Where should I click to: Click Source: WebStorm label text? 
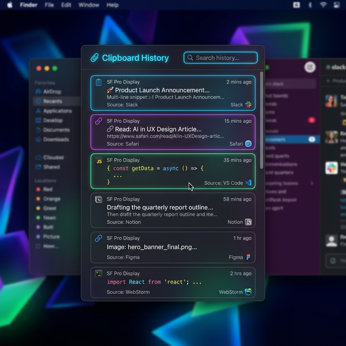[x=128, y=292]
